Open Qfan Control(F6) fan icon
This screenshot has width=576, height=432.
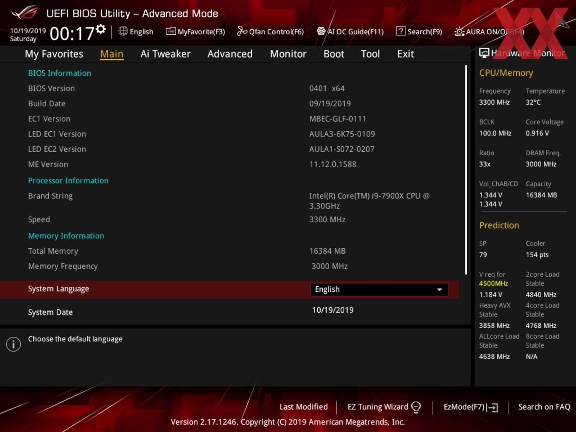(242, 31)
